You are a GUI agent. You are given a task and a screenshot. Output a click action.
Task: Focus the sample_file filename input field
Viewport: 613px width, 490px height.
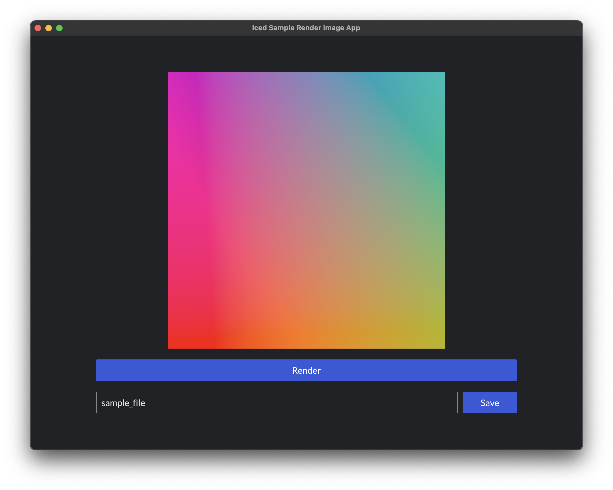tap(276, 402)
